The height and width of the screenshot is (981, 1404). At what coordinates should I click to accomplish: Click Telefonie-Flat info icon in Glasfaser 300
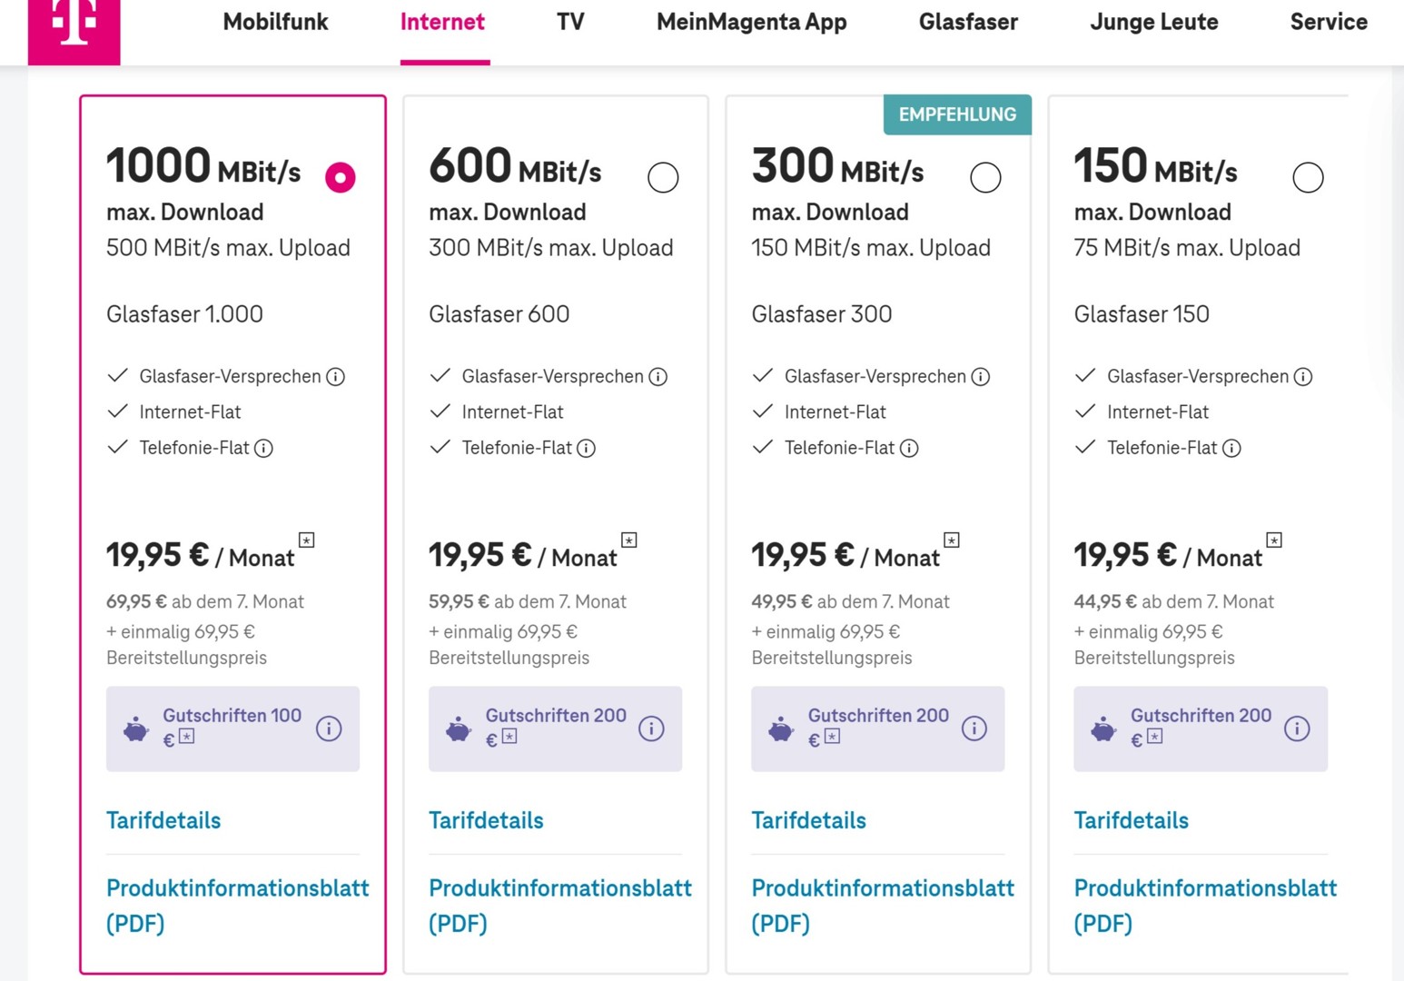[x=909, y=449]
